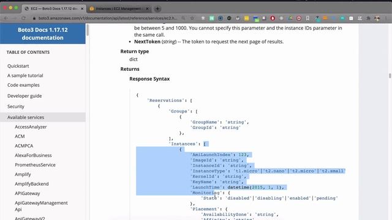Screen dimensions: 392x220
Task: Open a new browser tab
Action: point(157,9)
